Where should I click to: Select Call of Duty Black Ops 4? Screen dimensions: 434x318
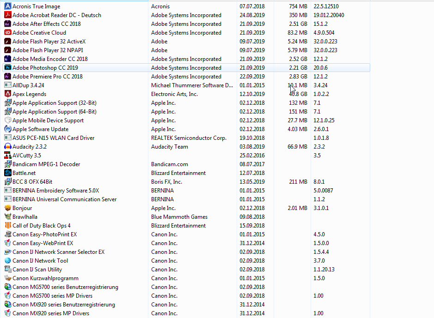(x=42, y=225)
